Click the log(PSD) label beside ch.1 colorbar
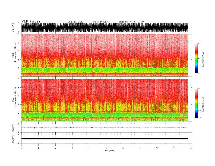The height and width of the screenshot is (166, 215). click(203, 60)
